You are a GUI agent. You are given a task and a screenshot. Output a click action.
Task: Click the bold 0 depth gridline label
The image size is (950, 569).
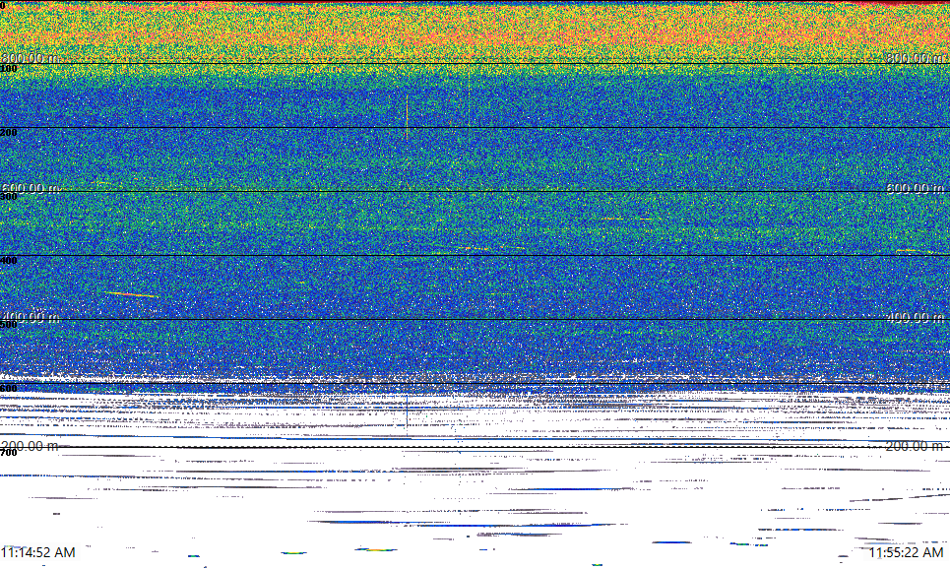[x=3, y=5]
